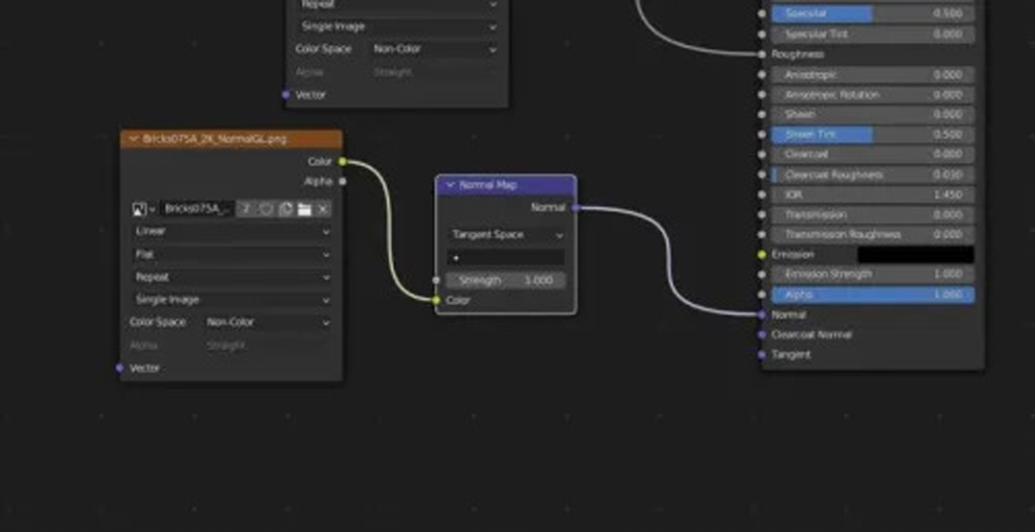Click the Strength input socket of the Normal Map node
This screenshot has height=532, width=1035.
[x=436, y=281]
